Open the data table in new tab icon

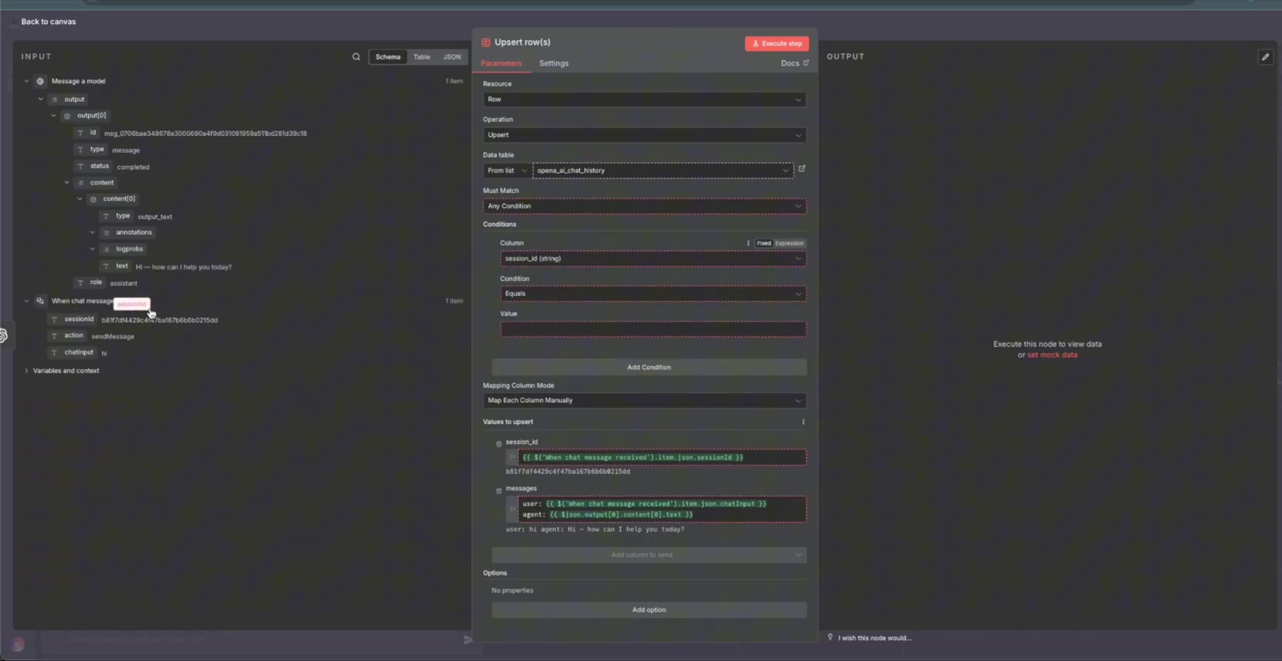(802, 168)
